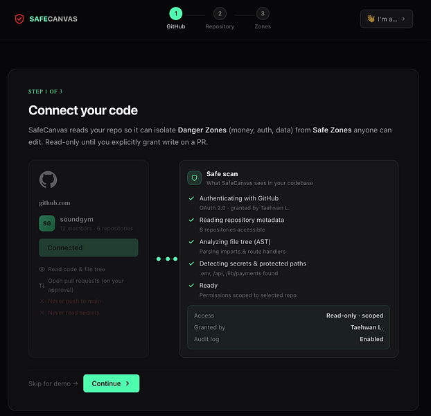The width and height of the screenshot is (431, 416).
Task: Click the "STEP 1 OF 3" label
Action: pos(45,92)
